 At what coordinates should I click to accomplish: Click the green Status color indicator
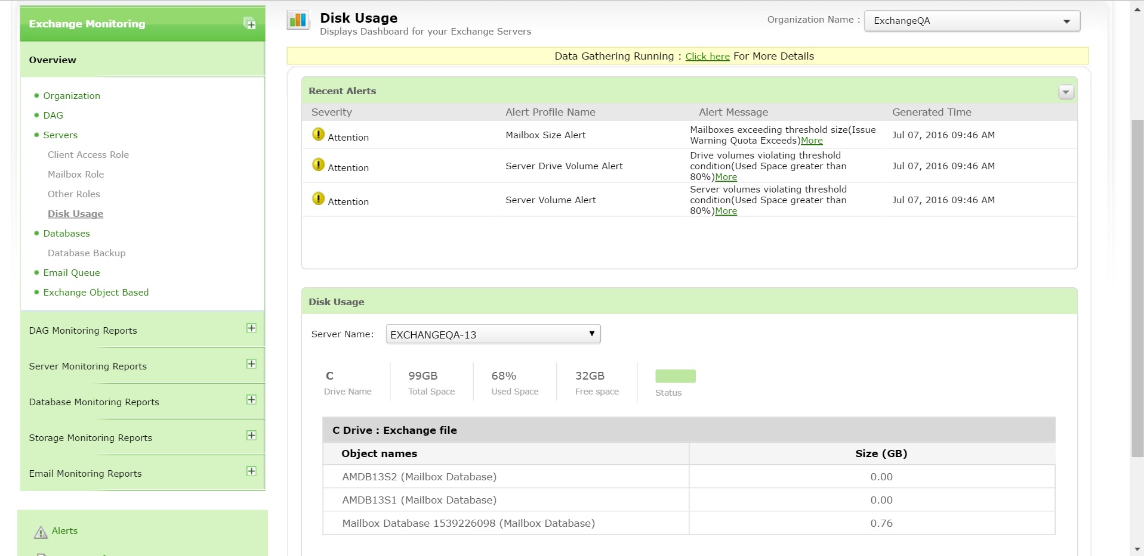pos(676,376)
